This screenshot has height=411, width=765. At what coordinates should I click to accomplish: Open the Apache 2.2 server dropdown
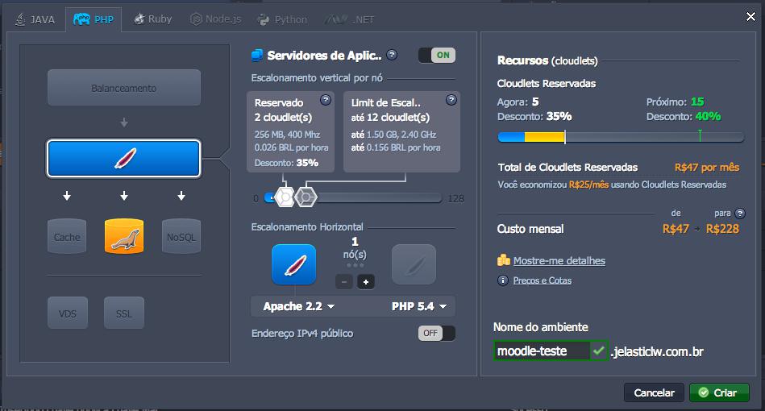pos(298,306)
